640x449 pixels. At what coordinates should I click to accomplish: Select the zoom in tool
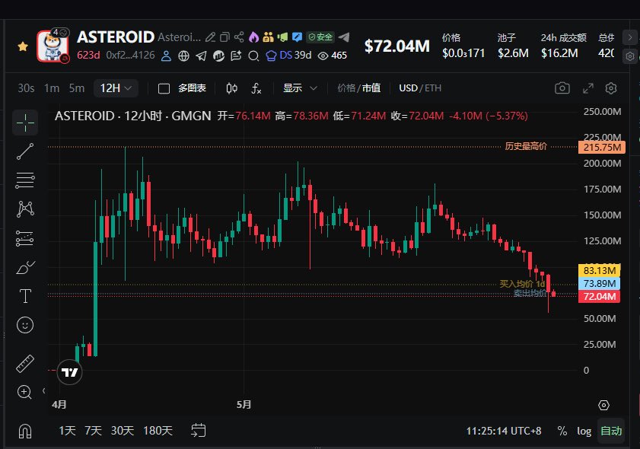(24, 392)
